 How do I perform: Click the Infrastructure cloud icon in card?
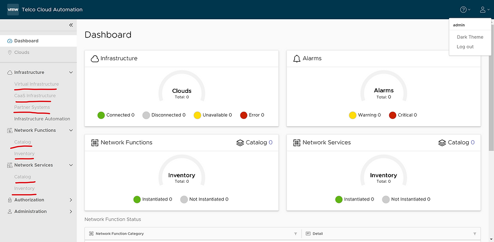coord(95,58)
